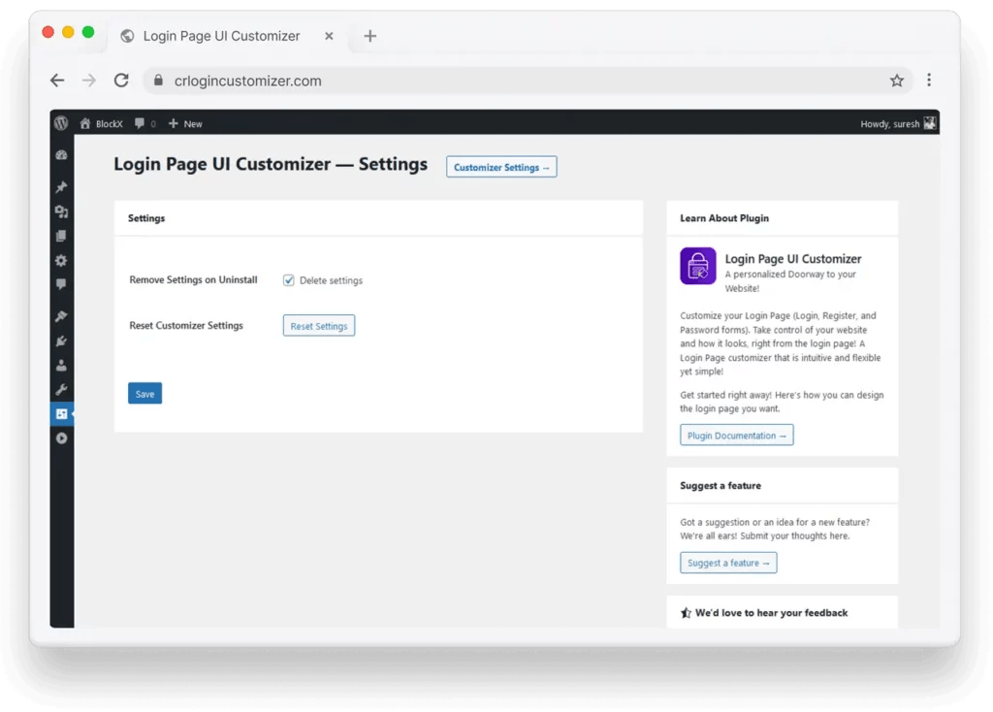Save the plugin settings
The image size is (993, 712).
pos(144,394)
